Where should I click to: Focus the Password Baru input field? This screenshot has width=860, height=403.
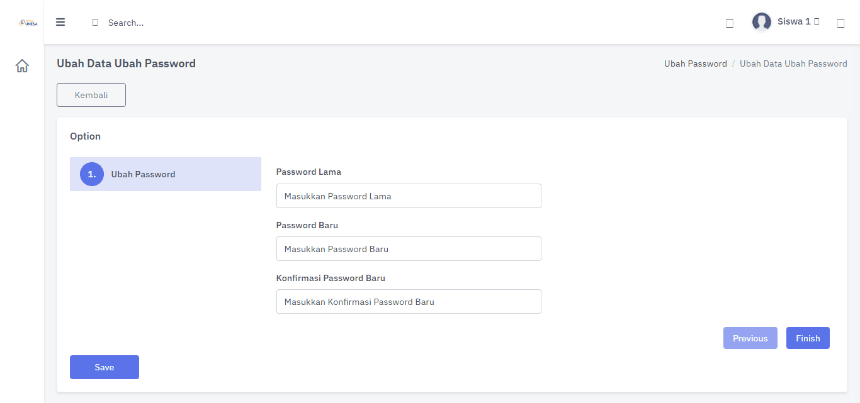point(409,248)
